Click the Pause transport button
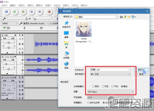 point(7,12)
